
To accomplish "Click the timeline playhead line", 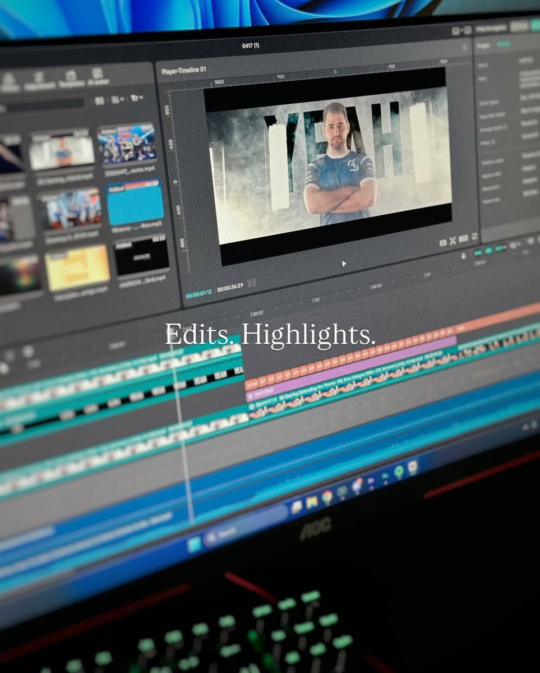I will point(183,426).
